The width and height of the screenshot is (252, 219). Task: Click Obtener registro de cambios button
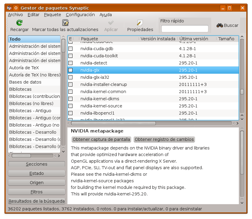[164, 139]
